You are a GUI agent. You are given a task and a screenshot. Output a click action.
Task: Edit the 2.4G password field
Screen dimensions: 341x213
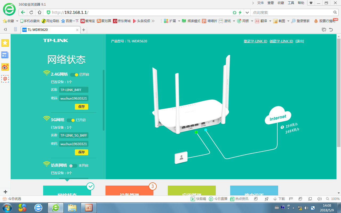point(74,99)
